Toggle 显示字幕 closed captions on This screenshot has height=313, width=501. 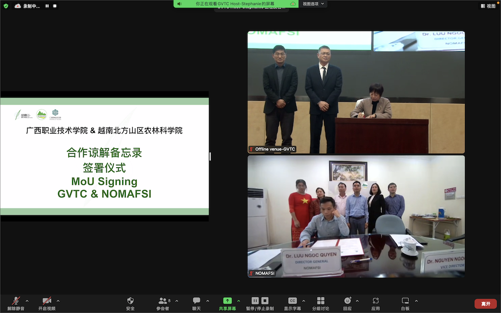coord(292,300)
